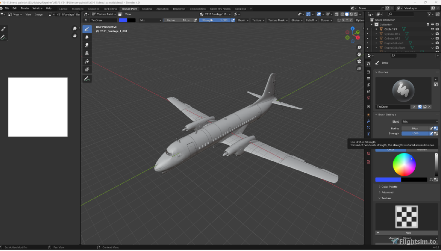This screenshot has height=251, width=441.
Task: Open the Render menu in the top bar
Action: [x=25, y=8]
